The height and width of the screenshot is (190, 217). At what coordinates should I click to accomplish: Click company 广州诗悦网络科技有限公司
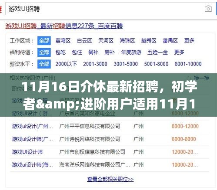[x=90, y=139]
